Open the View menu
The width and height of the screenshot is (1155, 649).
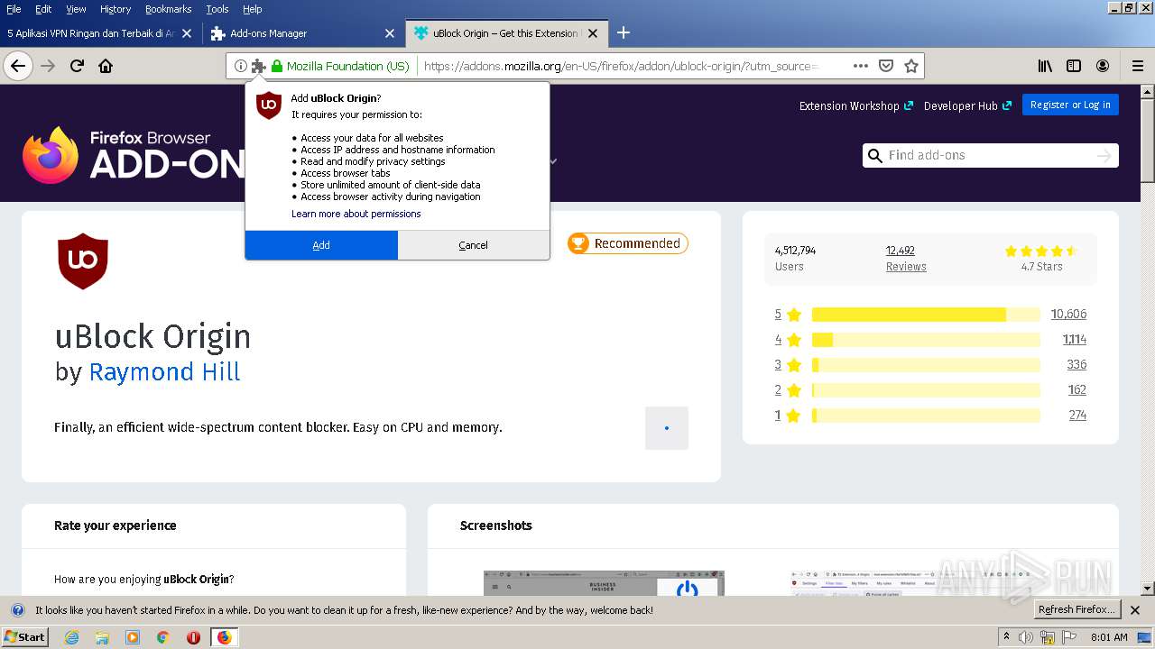pyautogui.click(x=76, y=9)
